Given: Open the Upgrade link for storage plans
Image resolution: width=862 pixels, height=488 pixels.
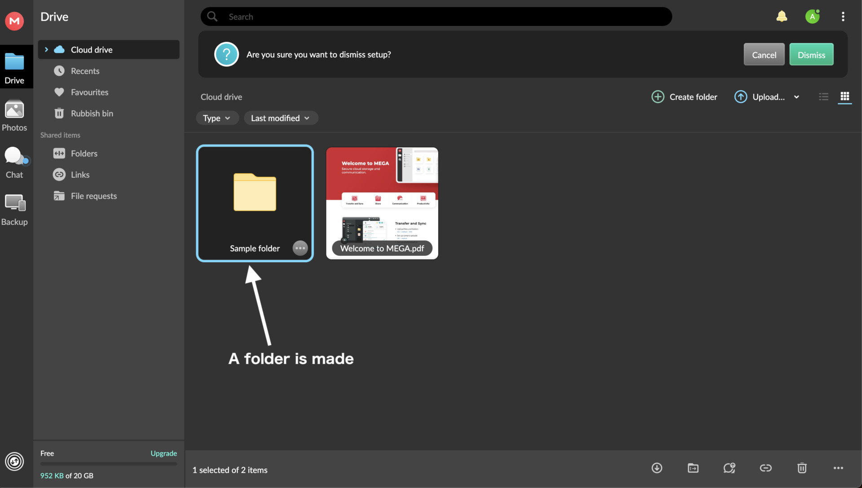Looking at the screenshot, I should click(163, 453).
